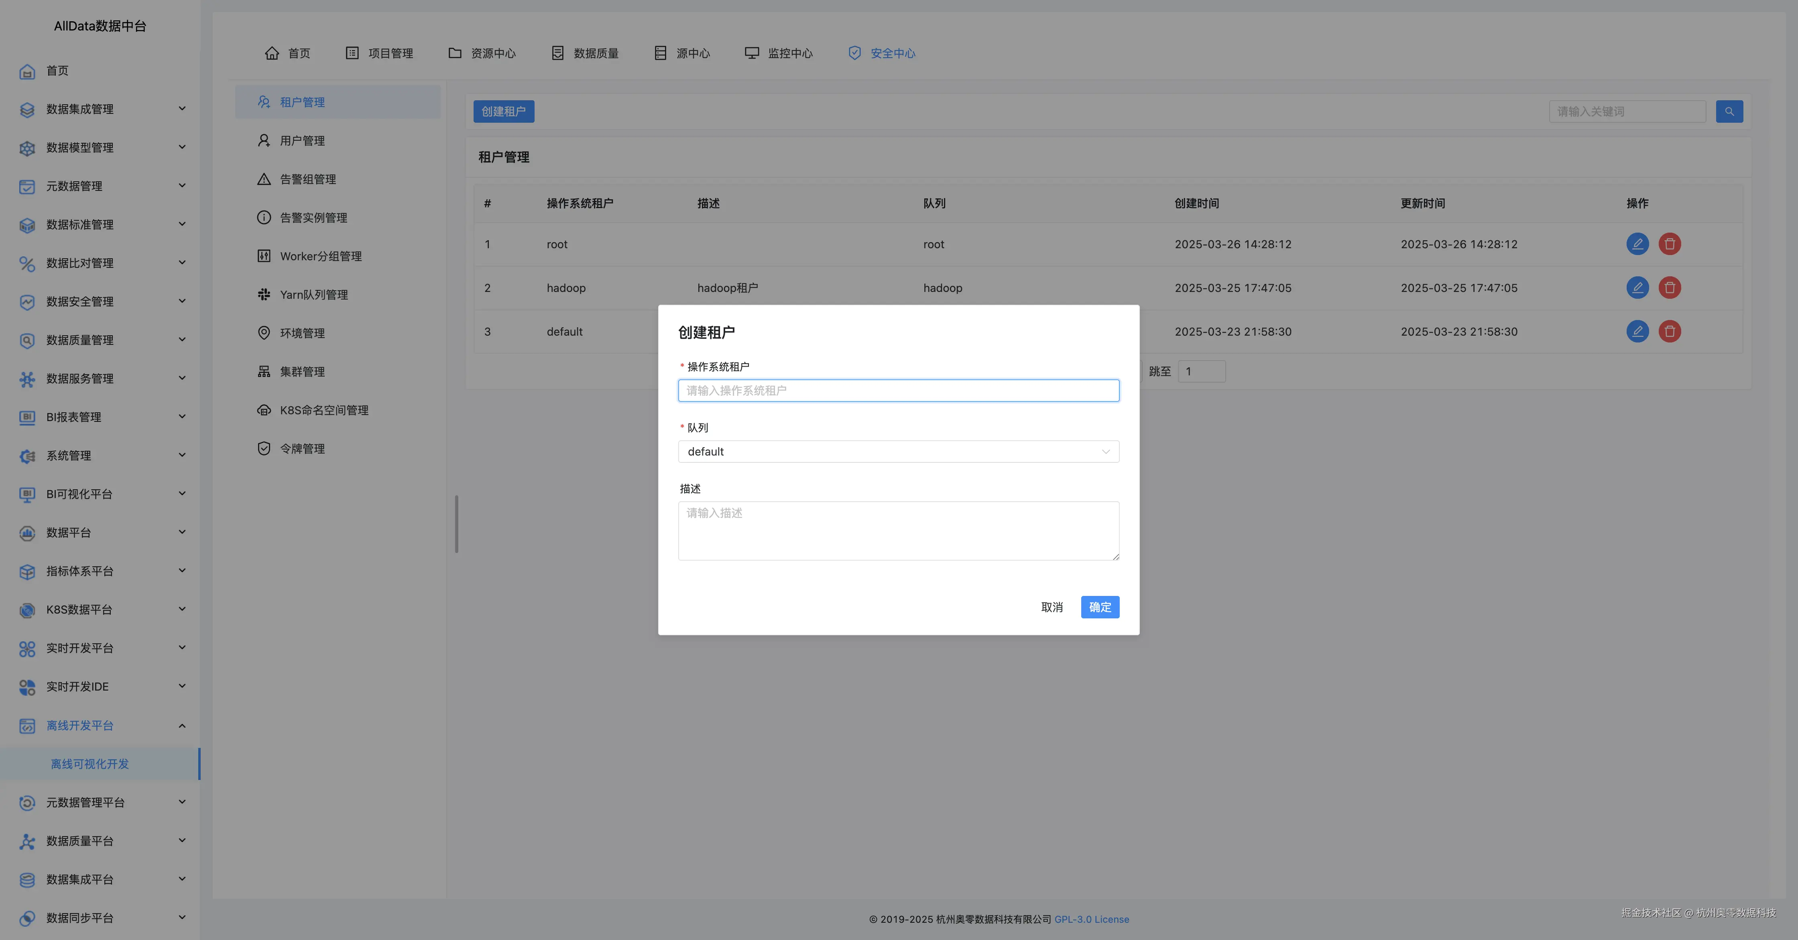Click the 令牌管理 shield icon
This screenshot has height=940, width=1798.
264,448
